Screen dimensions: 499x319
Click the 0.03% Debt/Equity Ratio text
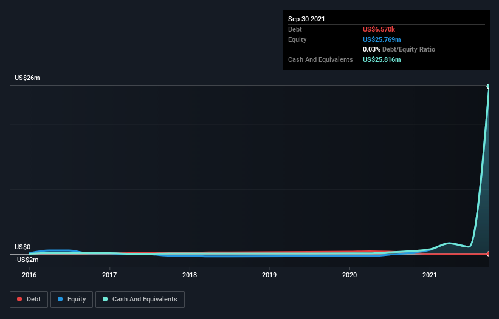[x=399, y=49]
